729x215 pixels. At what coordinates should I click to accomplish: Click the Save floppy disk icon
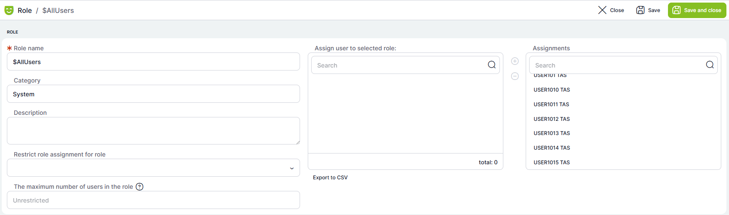640,10
